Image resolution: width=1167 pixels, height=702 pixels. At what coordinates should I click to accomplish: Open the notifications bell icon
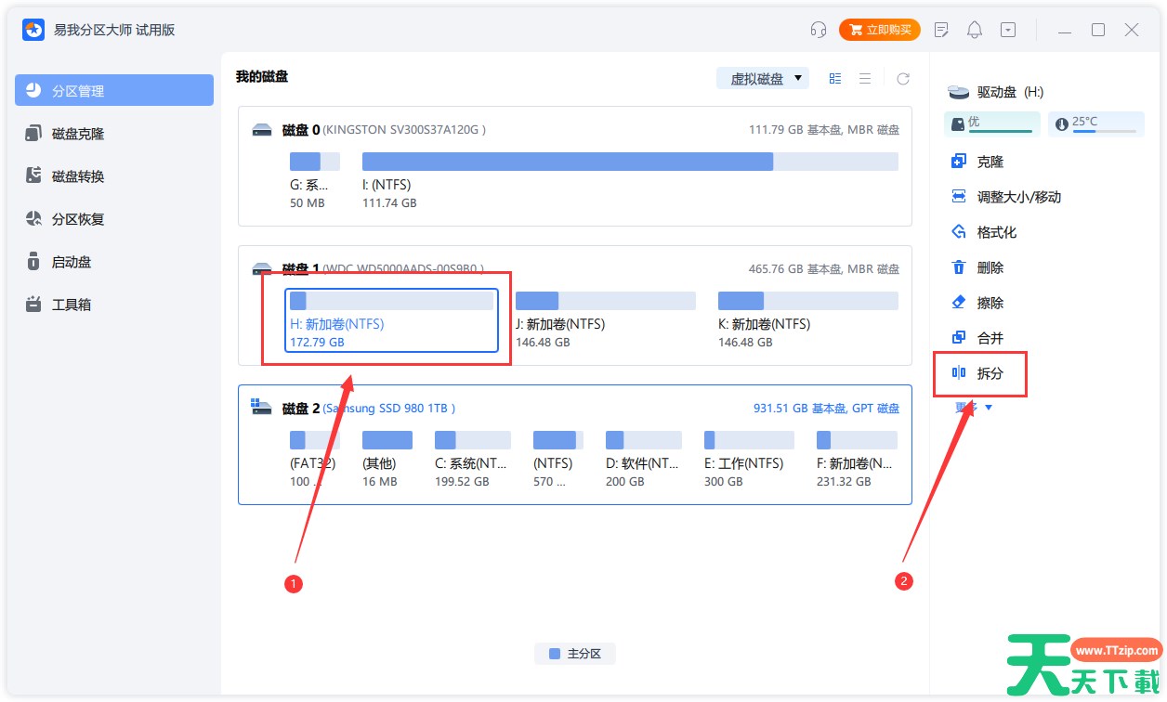975,30
